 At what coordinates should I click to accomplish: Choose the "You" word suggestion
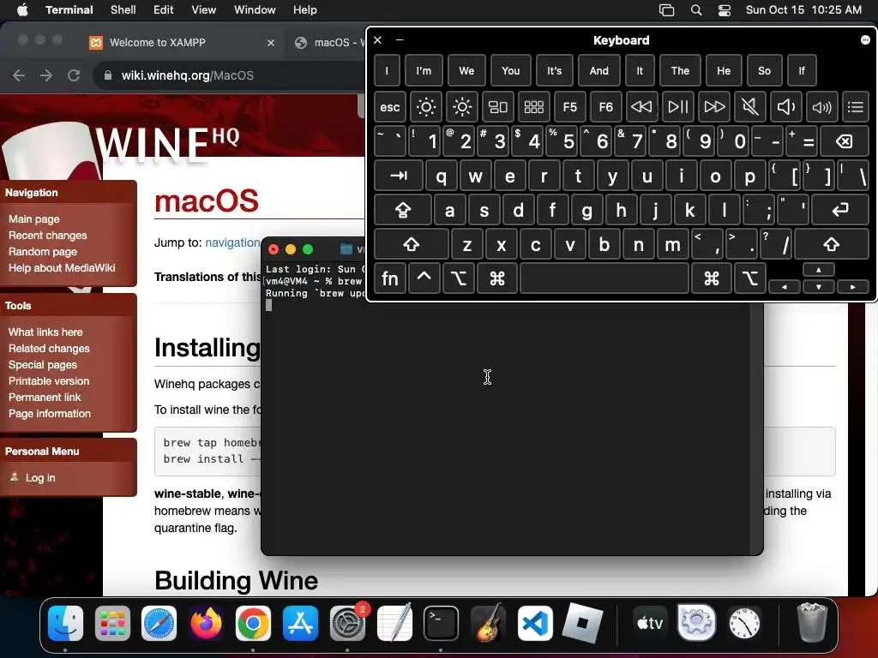pyautogui.click(x=510, y=70)
